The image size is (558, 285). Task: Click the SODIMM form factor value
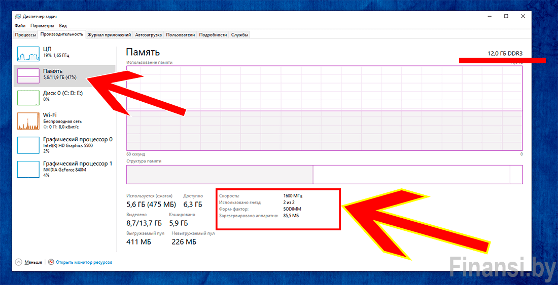click(x=292, y=209)
